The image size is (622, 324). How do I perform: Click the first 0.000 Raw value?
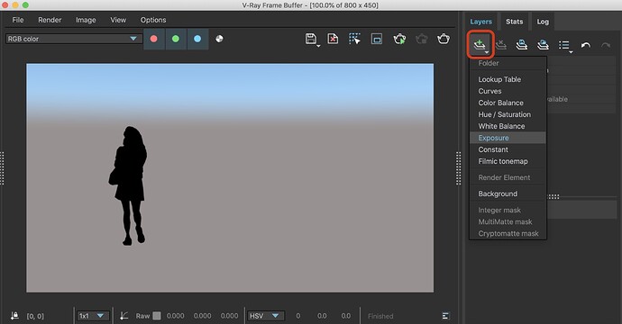(176, 316)
